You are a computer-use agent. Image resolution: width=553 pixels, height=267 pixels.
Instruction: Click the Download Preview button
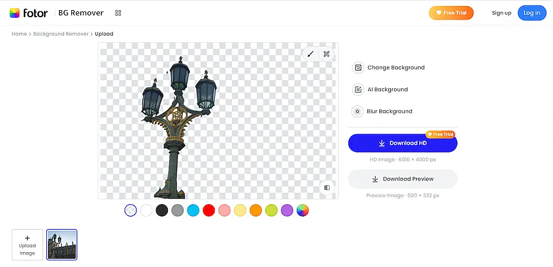tap(403, 179)
